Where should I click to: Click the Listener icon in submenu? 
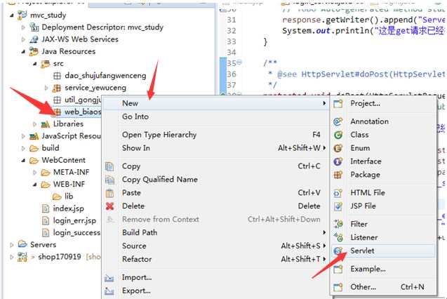[338, 237]
